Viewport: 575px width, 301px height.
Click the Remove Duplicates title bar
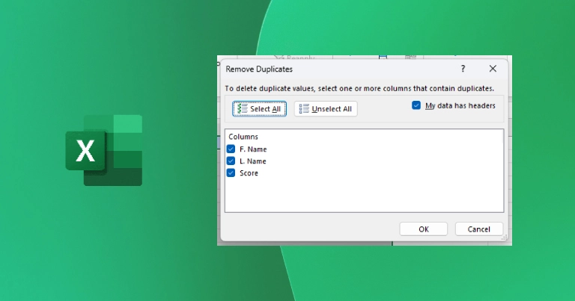337,69
